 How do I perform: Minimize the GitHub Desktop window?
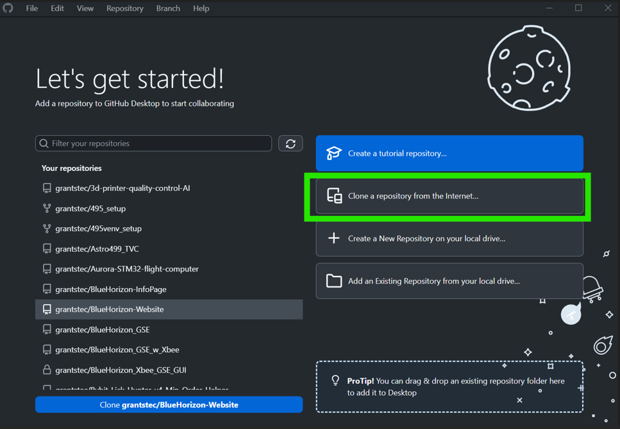[x=549, y=8]
